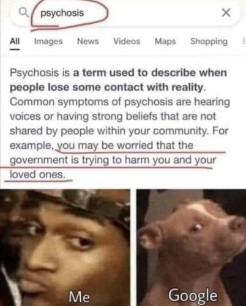Switch to the Shopping tab
This screenshot has height=306, width=246.
[x=209, y=42]
